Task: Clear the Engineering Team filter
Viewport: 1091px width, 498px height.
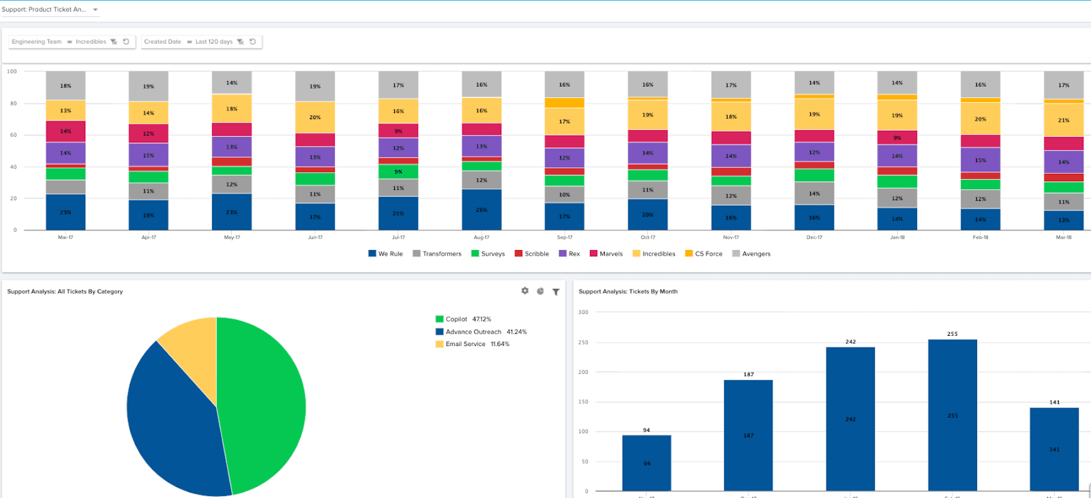Action: point(114,42)
